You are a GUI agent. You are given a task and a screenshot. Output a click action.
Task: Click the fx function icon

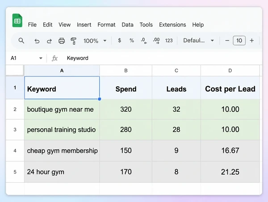[x=54, y=58]
